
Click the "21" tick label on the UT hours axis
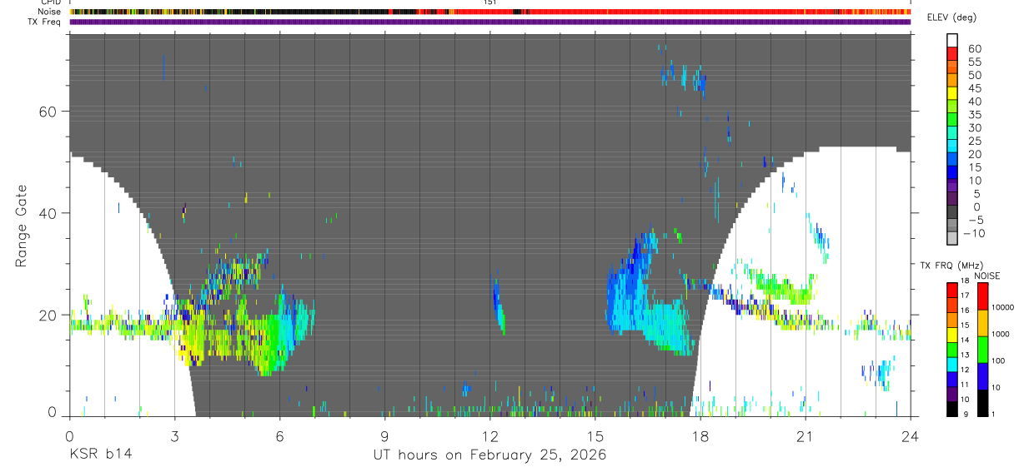point(805,436)
